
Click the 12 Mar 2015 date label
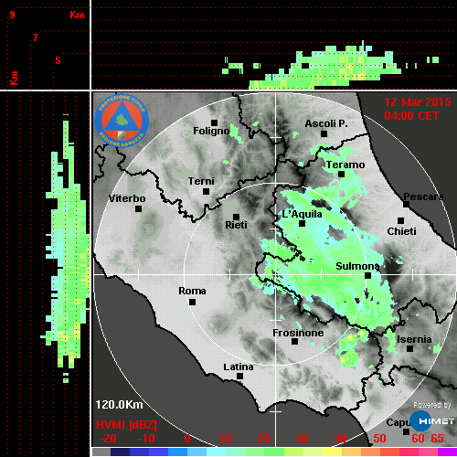(418, 102)
